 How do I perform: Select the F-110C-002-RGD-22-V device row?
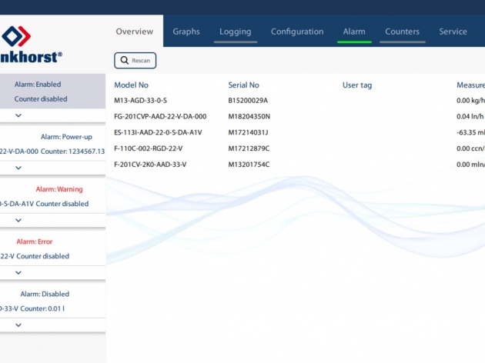click(x=148, y=148)
